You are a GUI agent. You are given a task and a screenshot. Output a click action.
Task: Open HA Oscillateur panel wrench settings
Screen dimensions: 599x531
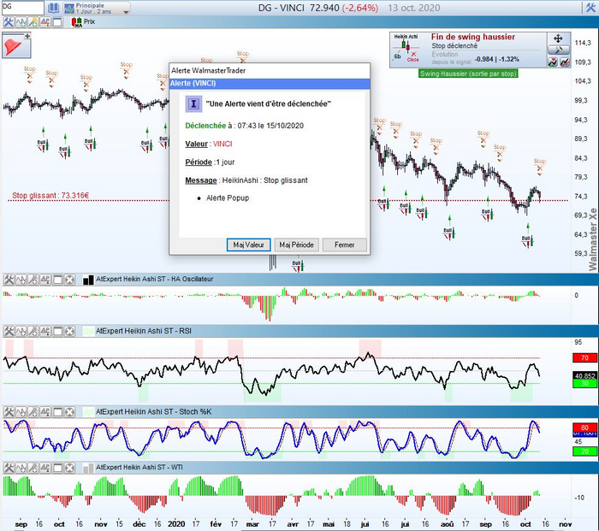(9, 280)
